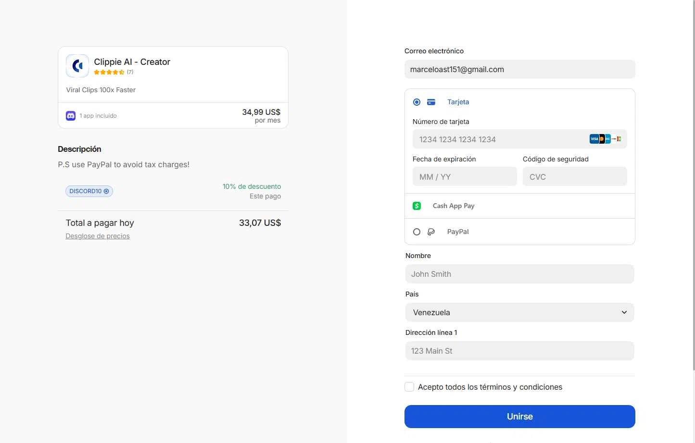This screenshot has height=443, width=695.
Task: Click the Viral Clips 100x Faster tagline
Action: pos(101,90)
